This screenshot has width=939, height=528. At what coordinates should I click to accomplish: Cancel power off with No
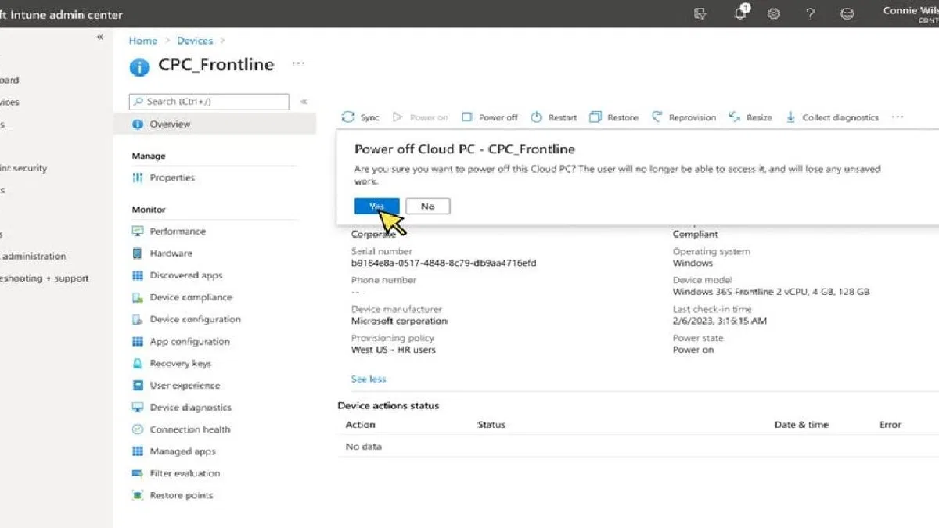click(x=427, y=207)
